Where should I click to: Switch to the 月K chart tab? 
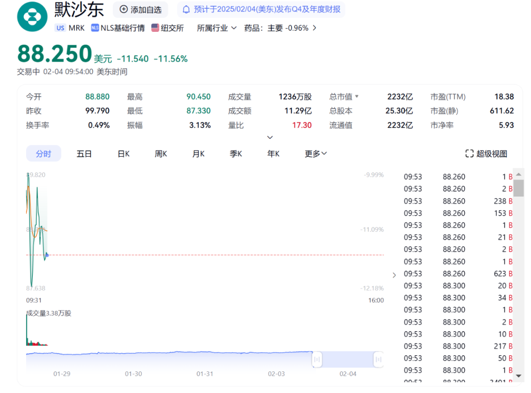(x=198, y=154)
